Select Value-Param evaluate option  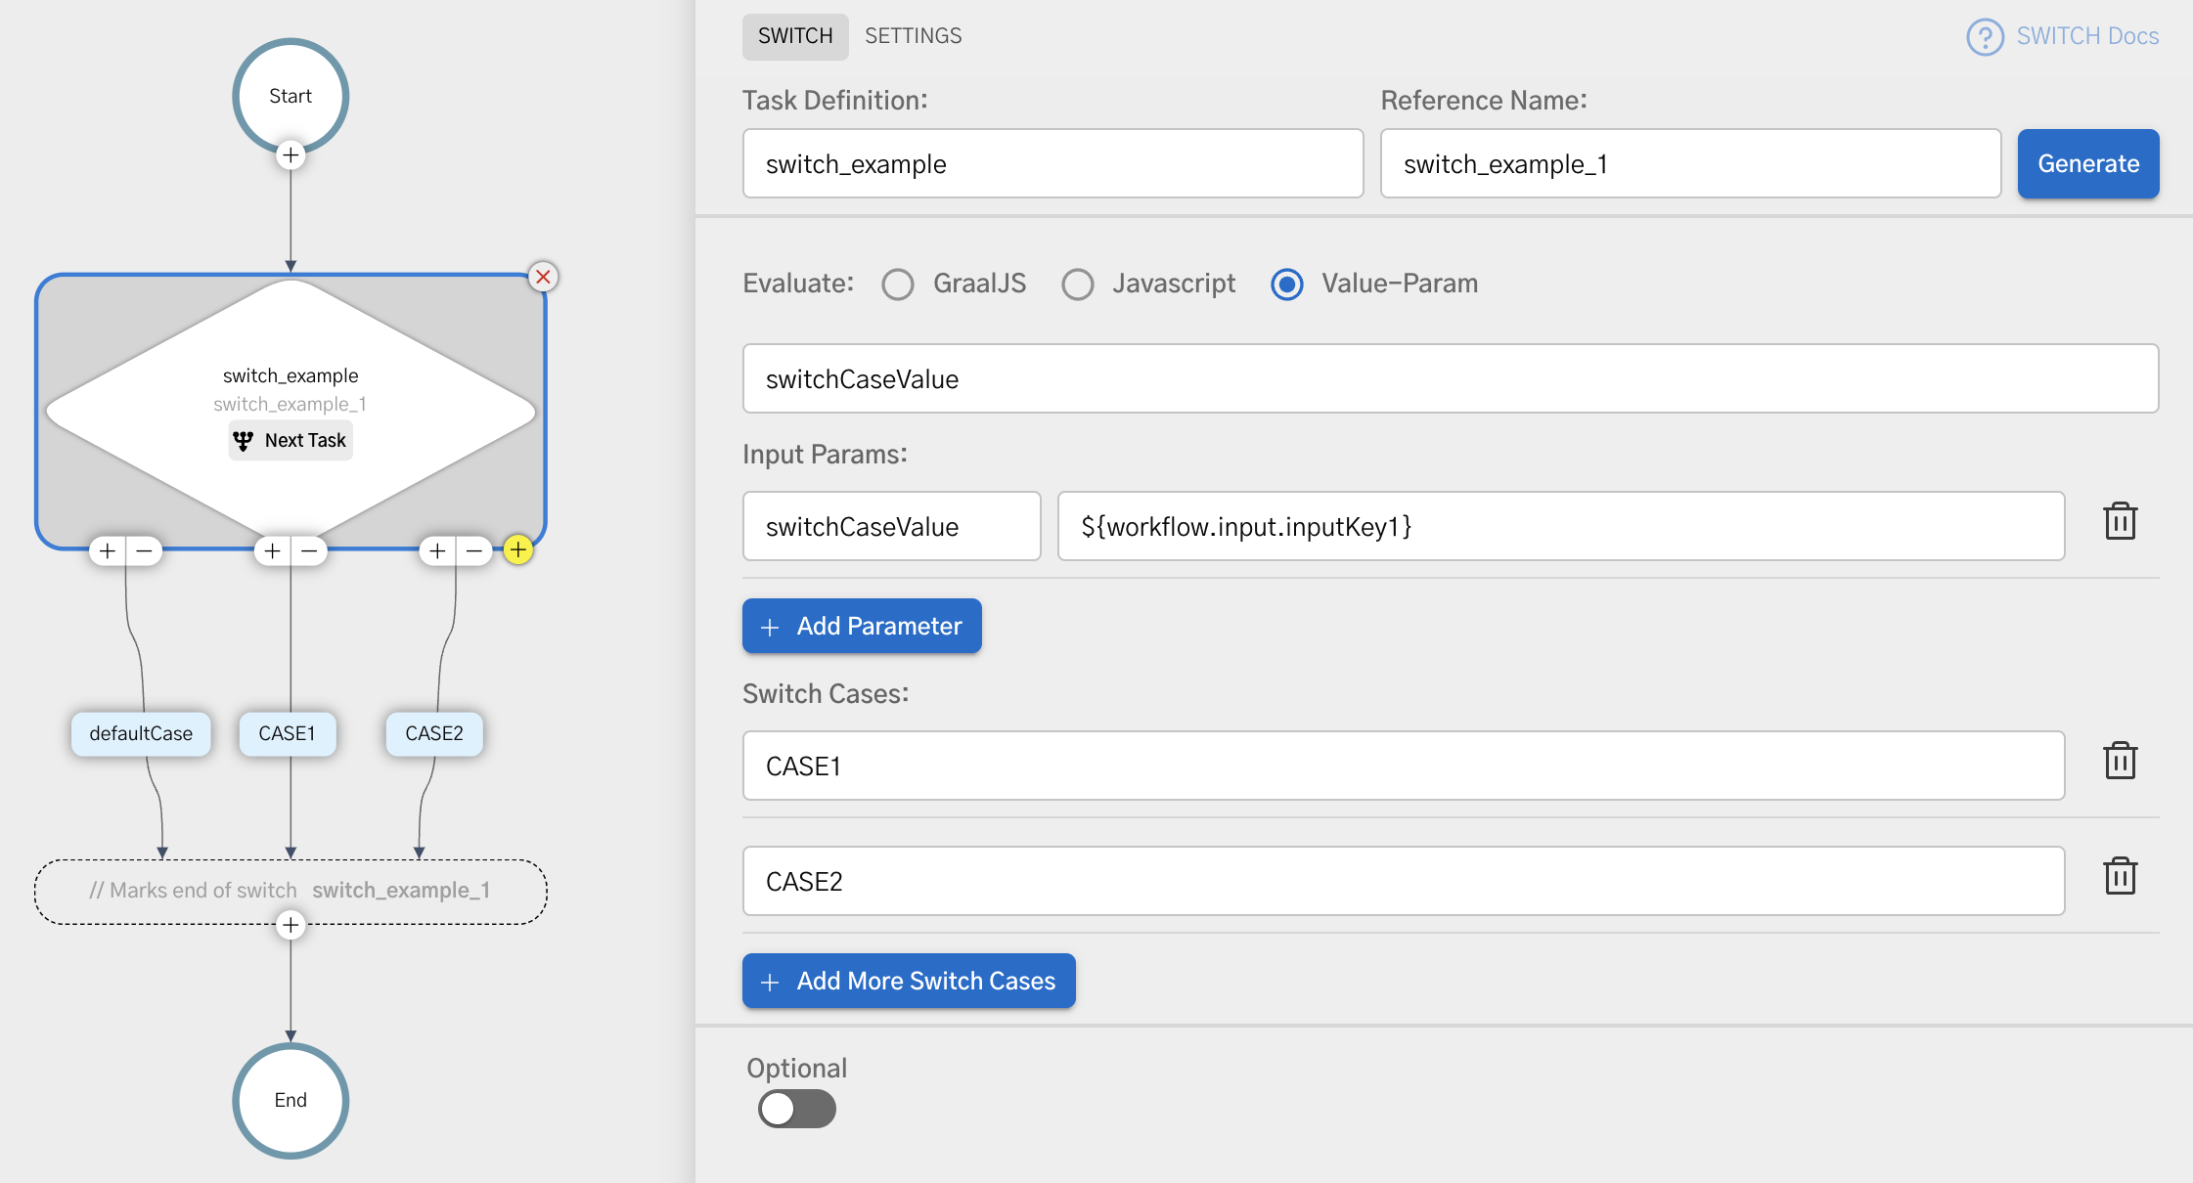[1286, 285]
